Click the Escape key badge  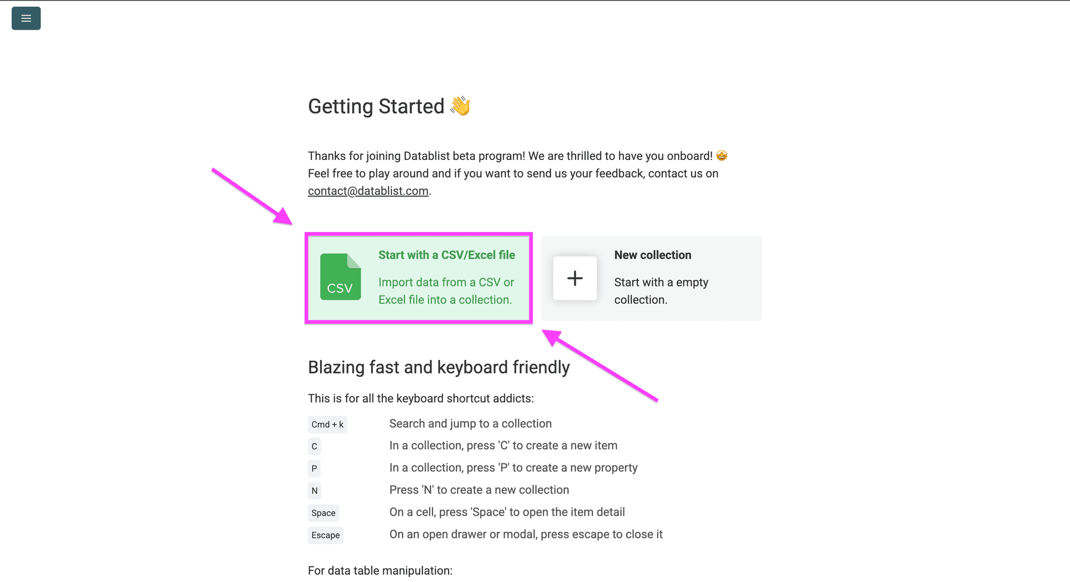[325, 535]
